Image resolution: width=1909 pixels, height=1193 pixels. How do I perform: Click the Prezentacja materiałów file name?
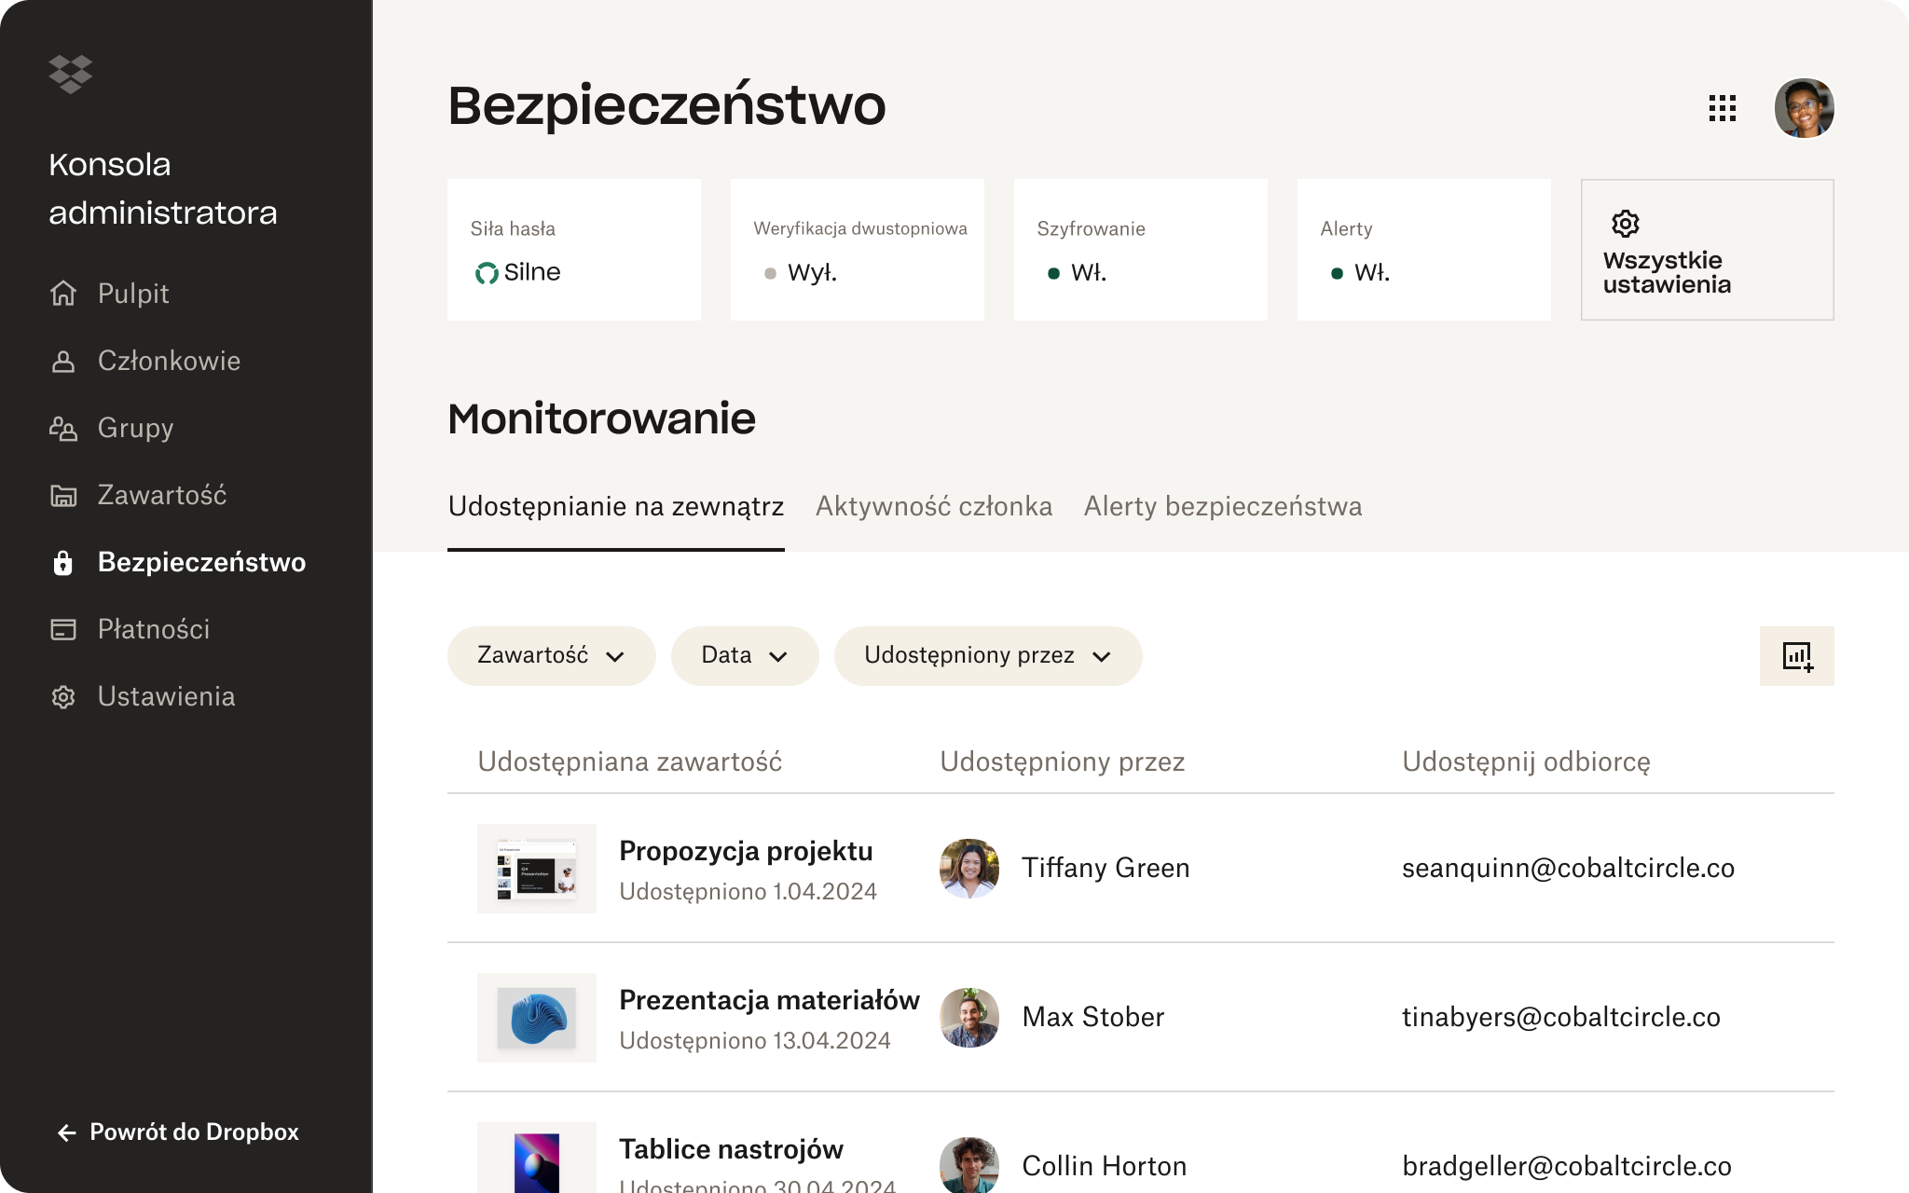click(x=769, y=1000)
